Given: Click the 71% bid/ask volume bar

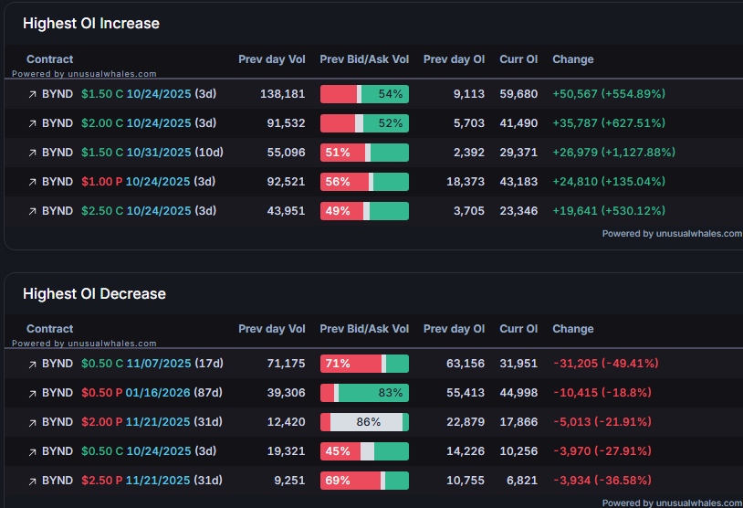Looking at the screenshot, I should coord(364,364).
